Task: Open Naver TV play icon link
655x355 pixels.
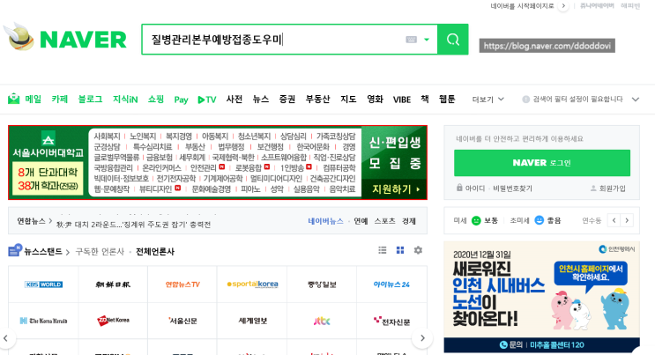Action: tap(207, 100)
